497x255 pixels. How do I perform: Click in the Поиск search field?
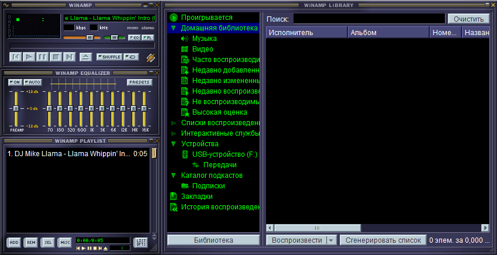pyautogui.click(x=369, y=19)
